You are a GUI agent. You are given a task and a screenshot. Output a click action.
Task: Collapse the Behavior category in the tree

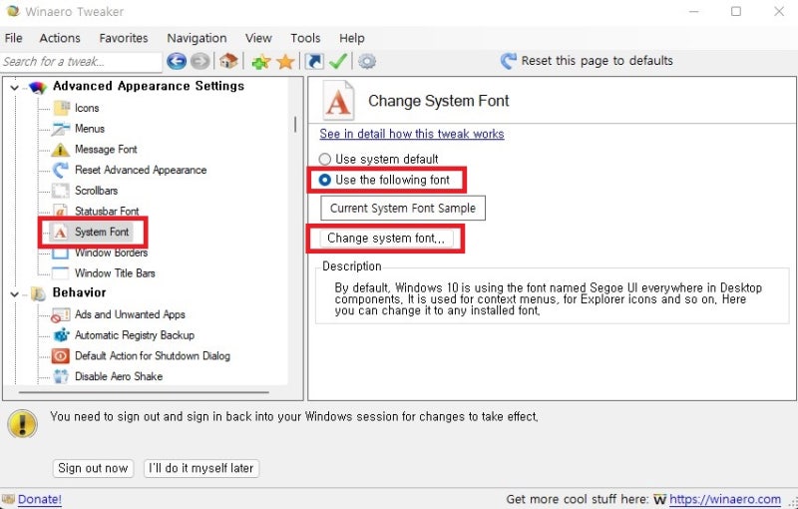tap(14, 293)
